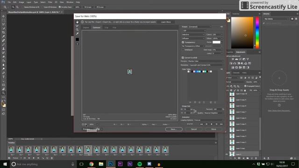The image size is (299, 168).
Task: Click the zoom-in magnifier in options bar
Action: (13, 7)
